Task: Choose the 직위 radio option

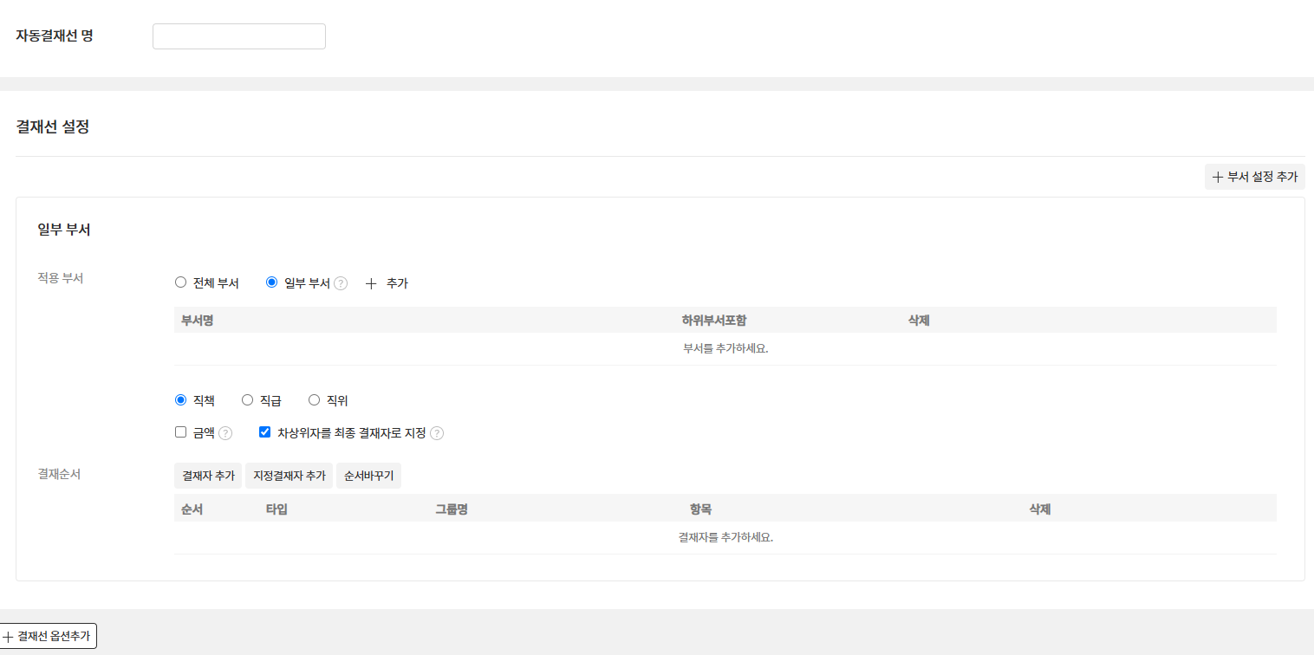Action: (315, 400)
